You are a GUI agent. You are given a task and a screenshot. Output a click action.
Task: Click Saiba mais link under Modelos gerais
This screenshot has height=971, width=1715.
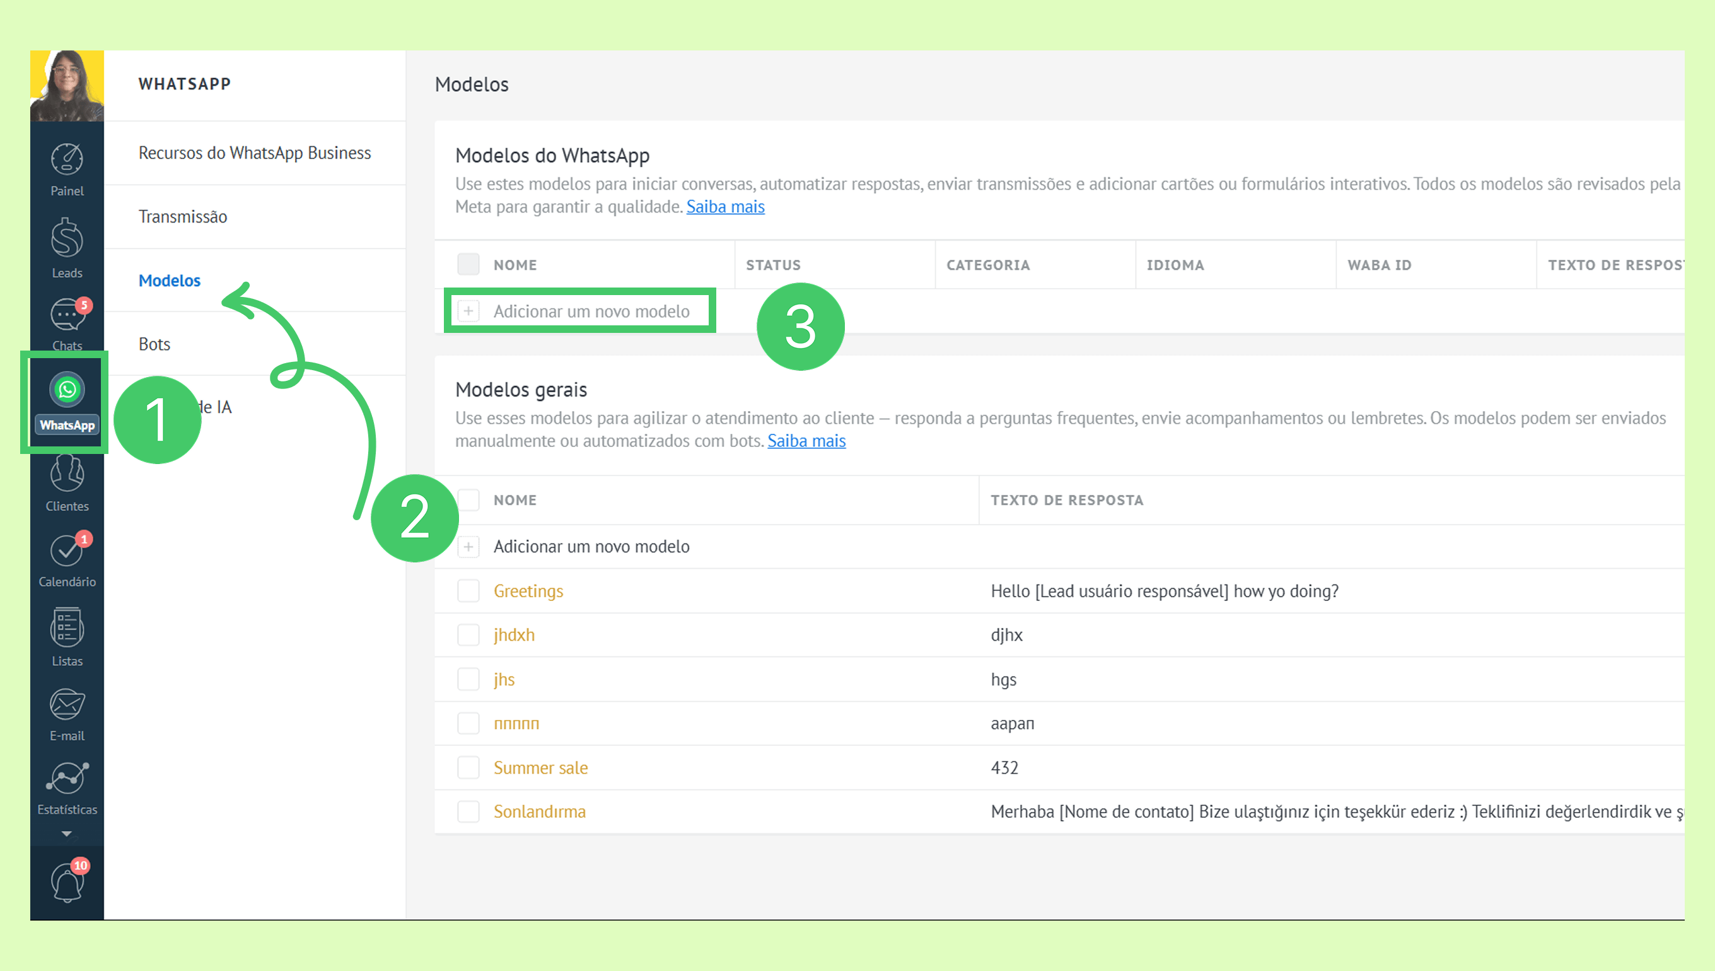[806, 441]
